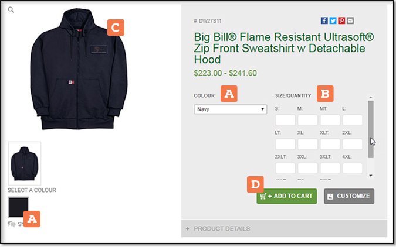
Task: Click the image icon on the Customize button
Action: click(330, 196)
